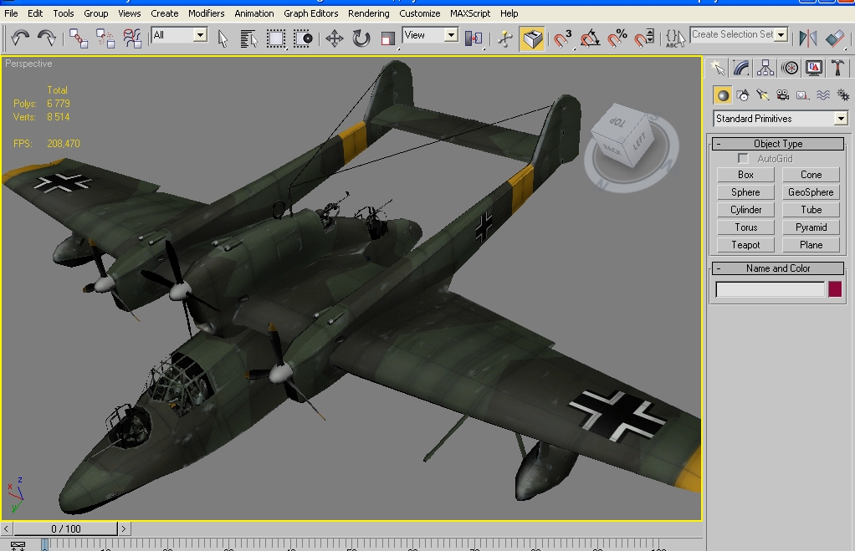Click the object color swatch
Viewport: 855px width, 551px height.
834,289
